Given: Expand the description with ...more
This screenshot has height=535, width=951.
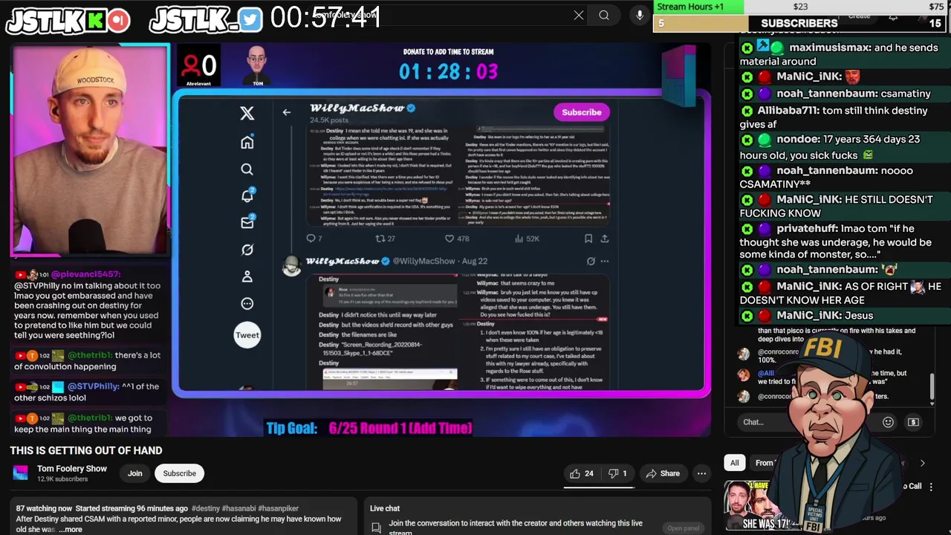Looking at the screenshot, I should point(72,529).
